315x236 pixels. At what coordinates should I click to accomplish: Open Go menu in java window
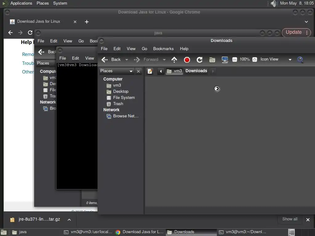coord(81,41)
